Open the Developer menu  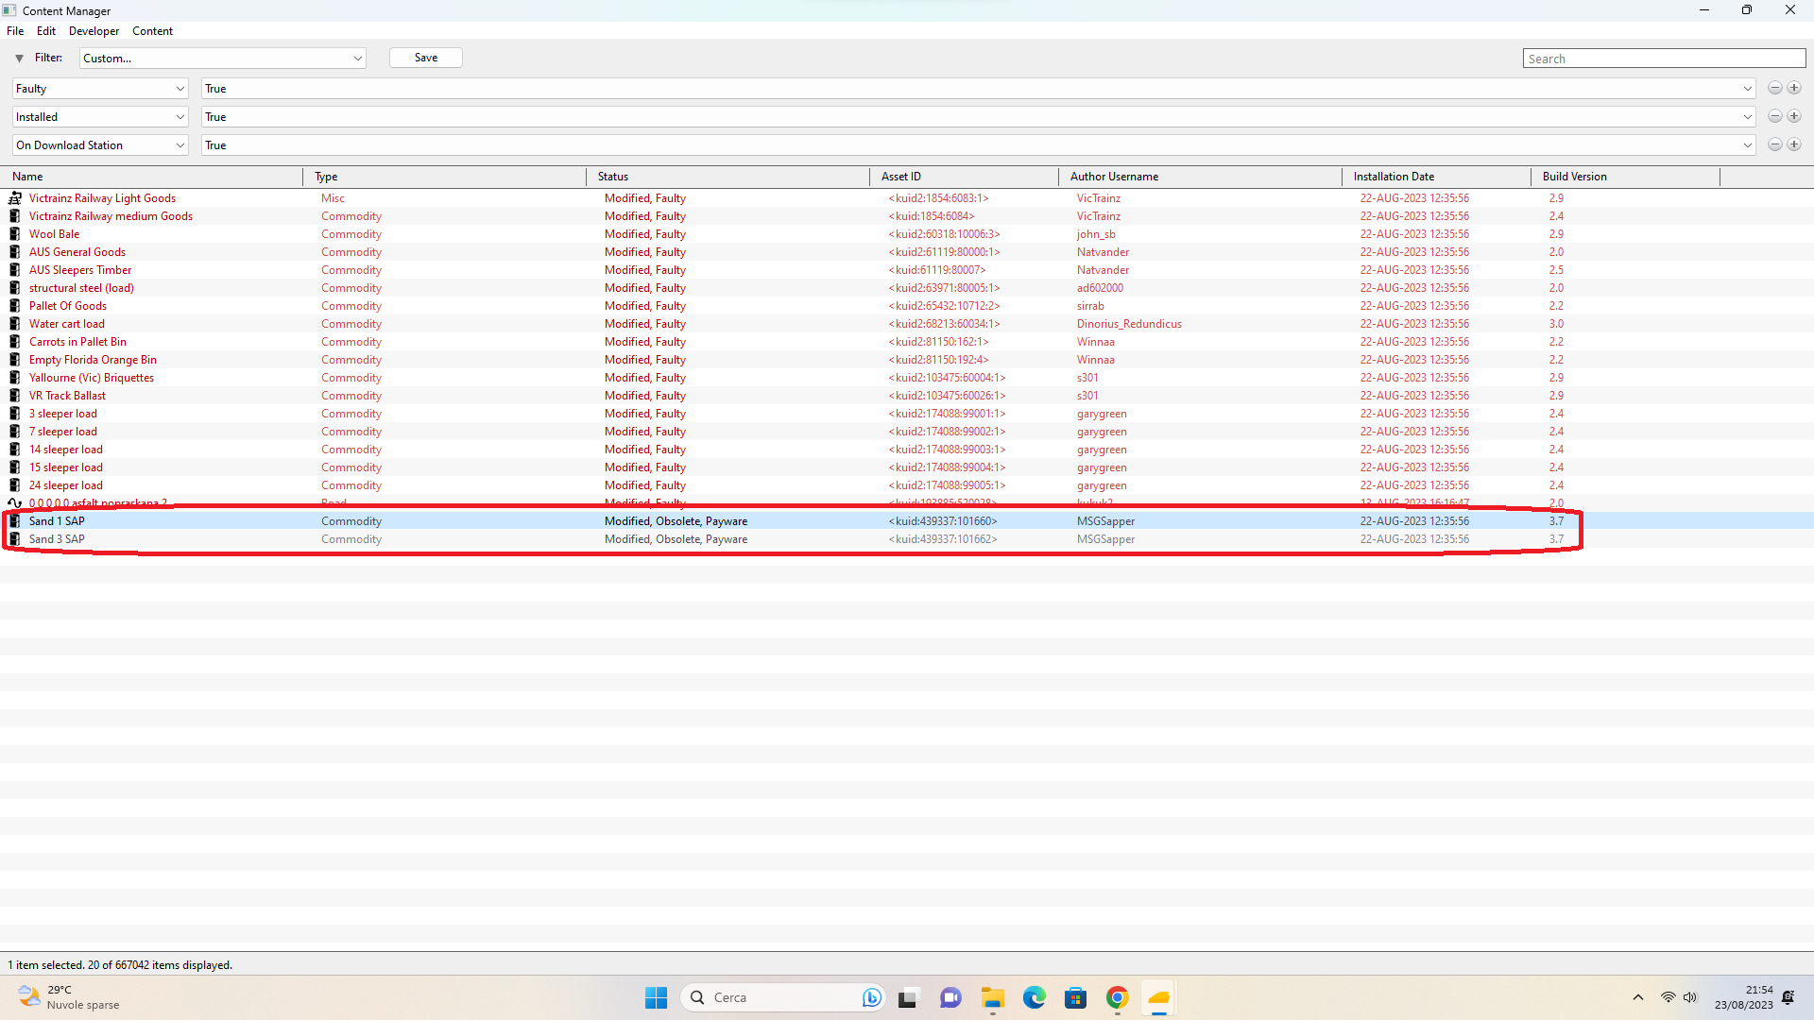pos(94,31)
